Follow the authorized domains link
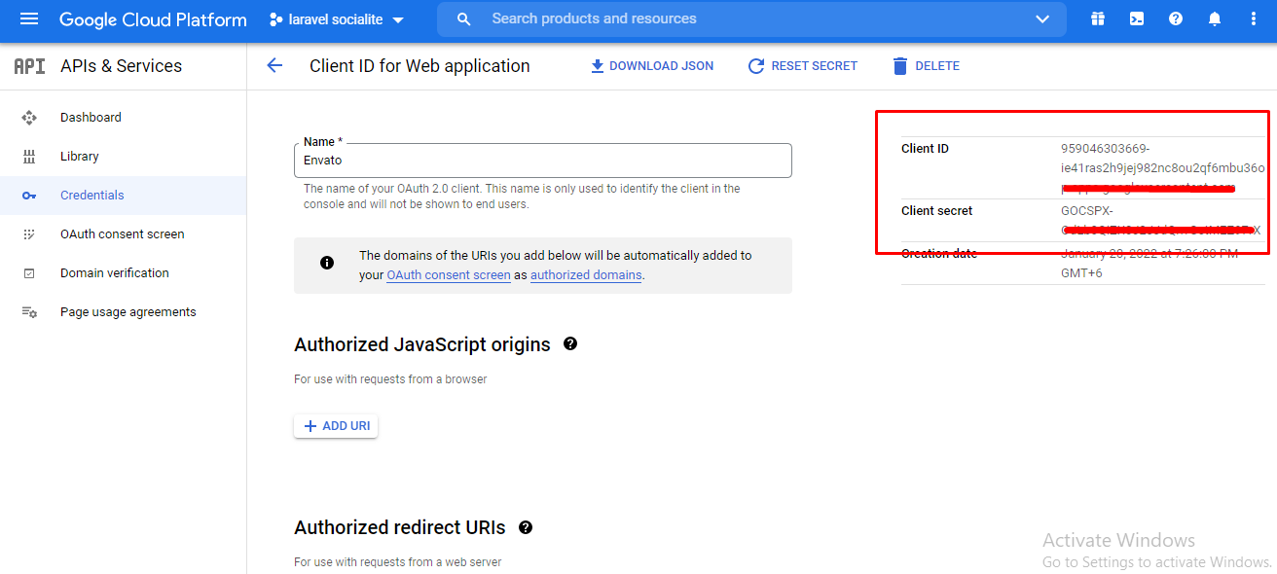Screen dimensions: 1277x574 point(585,275)
